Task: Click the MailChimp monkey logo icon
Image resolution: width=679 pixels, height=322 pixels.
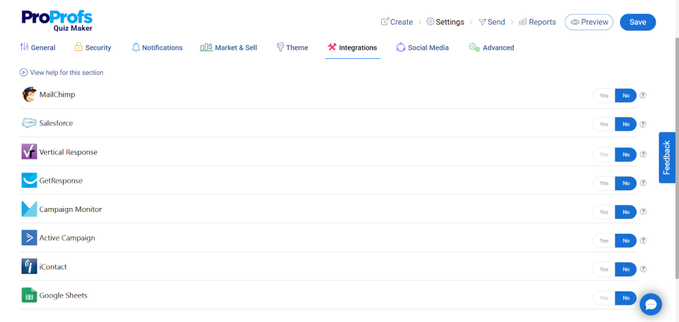Action: [x=29, y=95]
